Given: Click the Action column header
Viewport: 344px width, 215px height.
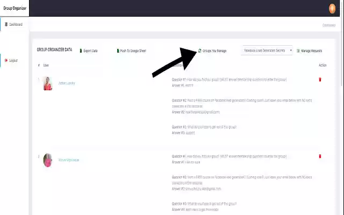Looking at the screenshot, I should point(322,65).
